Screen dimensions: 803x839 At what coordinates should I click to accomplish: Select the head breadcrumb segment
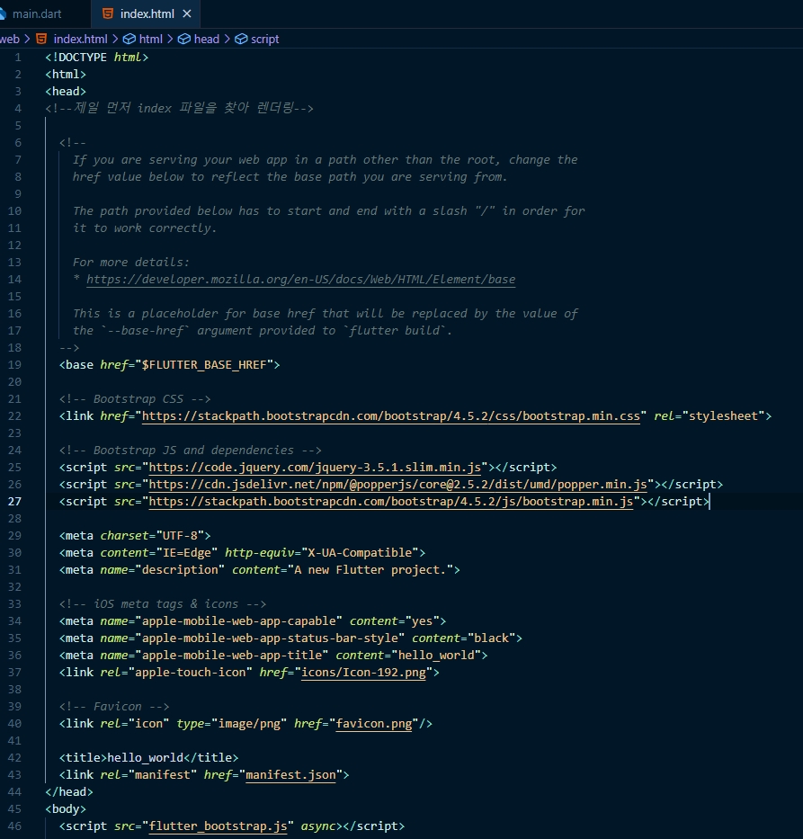[207, 39]
